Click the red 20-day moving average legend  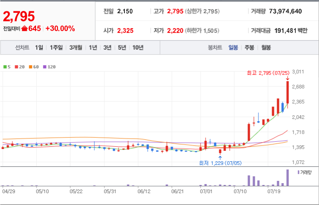20,67
